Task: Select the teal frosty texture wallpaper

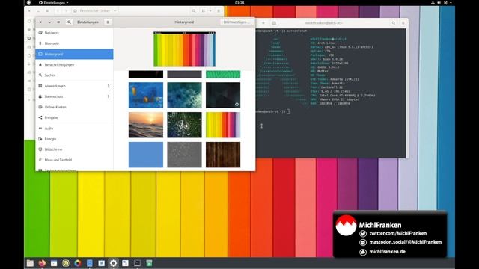Action: pos(185,95)
